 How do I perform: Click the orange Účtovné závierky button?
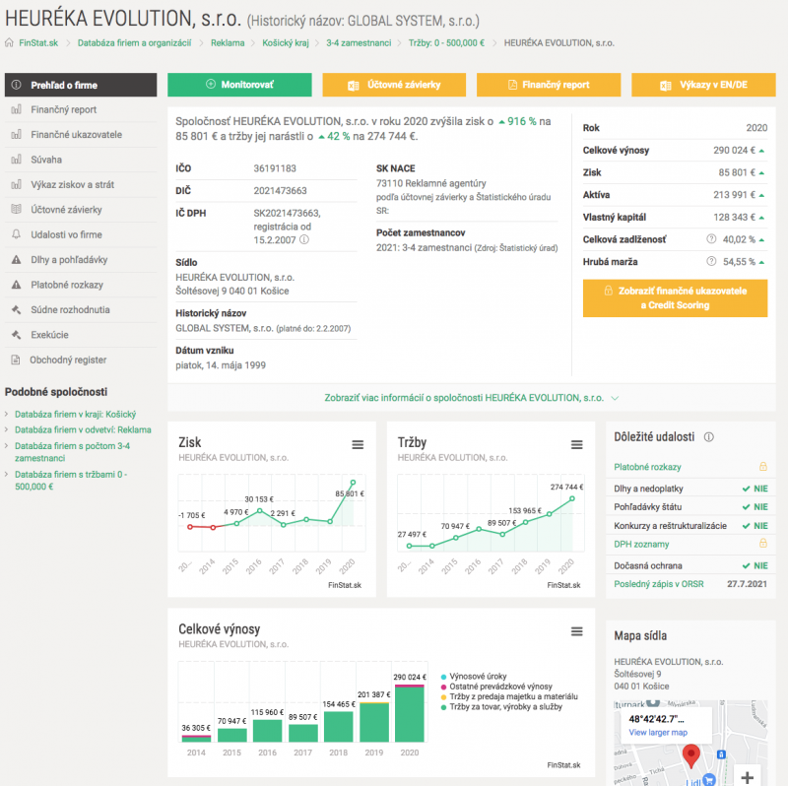click(x=394, y=85)
